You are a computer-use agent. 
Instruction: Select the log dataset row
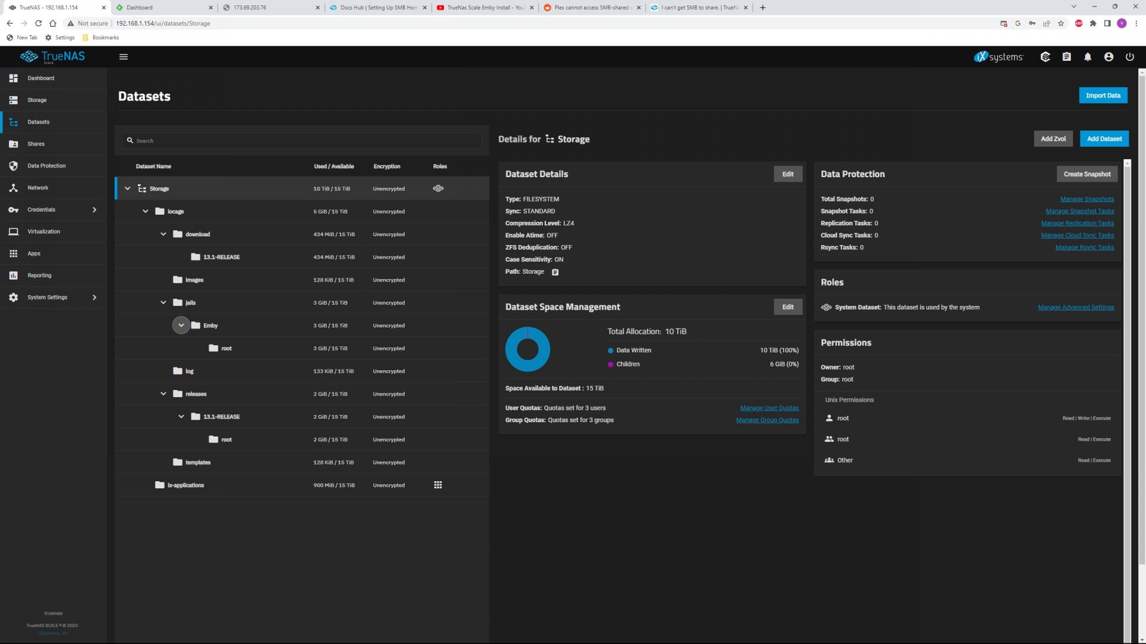point(302,371)
